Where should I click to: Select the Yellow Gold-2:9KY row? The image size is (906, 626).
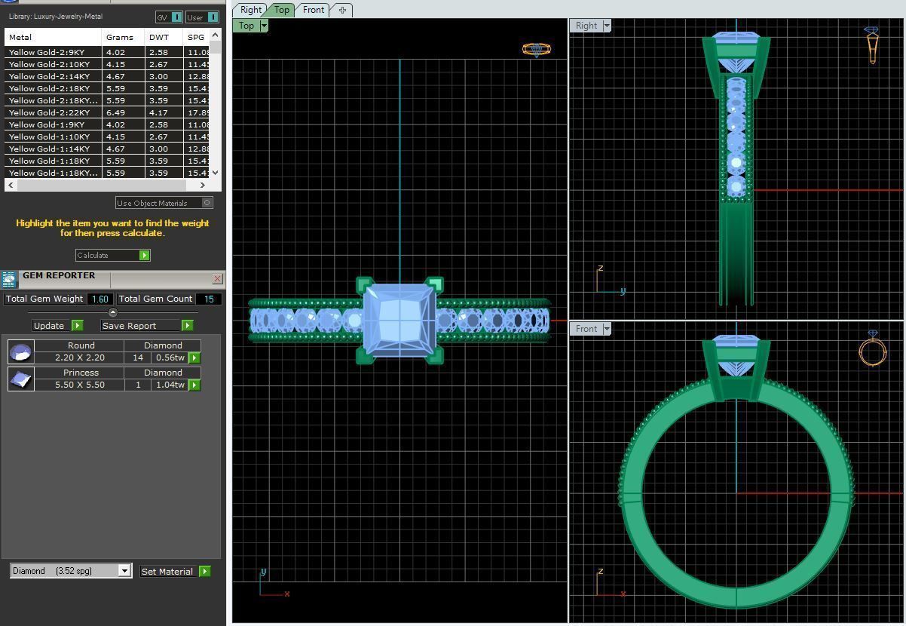(x=107, y=52)
